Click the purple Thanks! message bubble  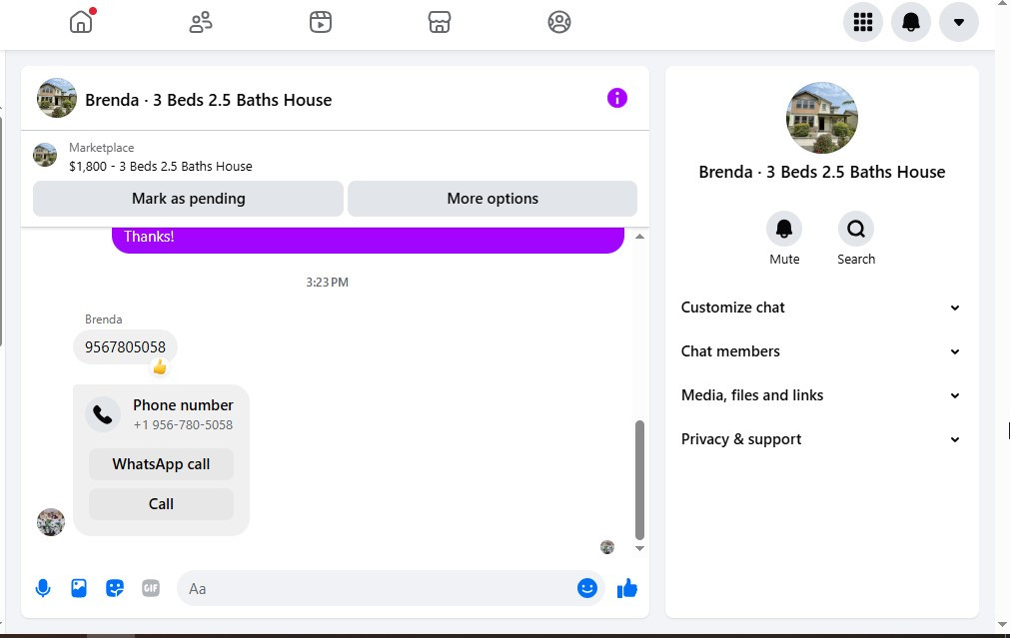pyautogui.click(x=368, y=239)
